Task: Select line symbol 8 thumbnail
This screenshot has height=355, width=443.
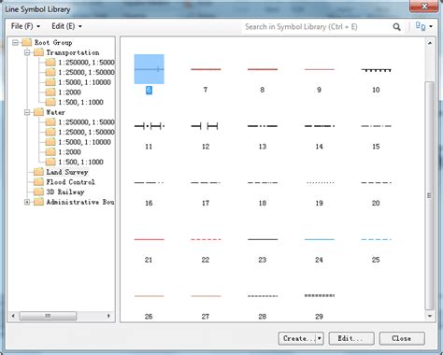Action: tap(263, 69)
